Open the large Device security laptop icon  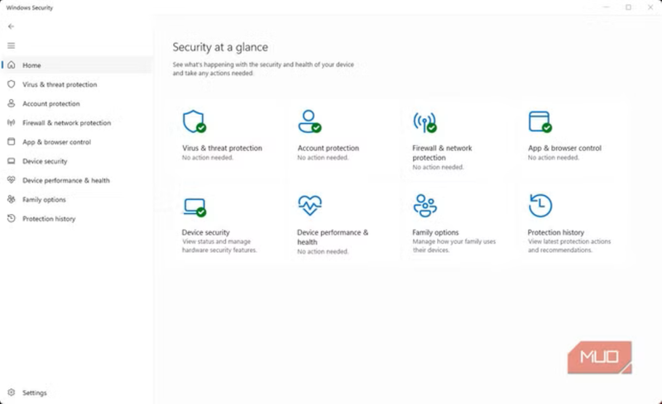(x=195, y=207)
